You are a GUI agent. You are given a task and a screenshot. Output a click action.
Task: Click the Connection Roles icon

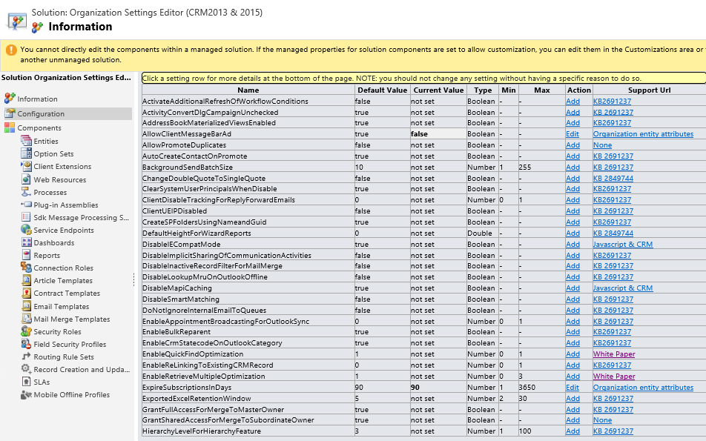(26, 268)
